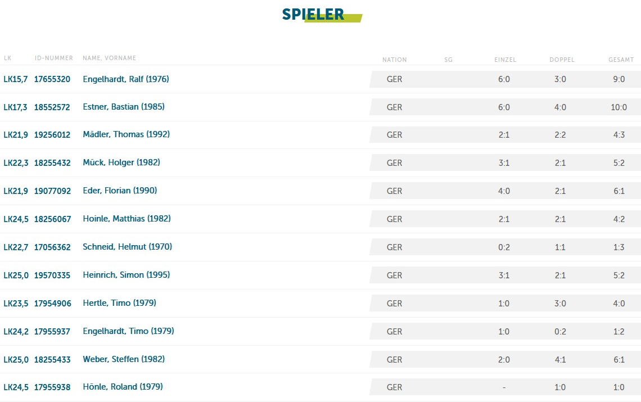Image resolution: width=641 pixels, height=402 pixels.
Task: Open Weber, Steffen (1982) player page
Action: pos(124,359)
